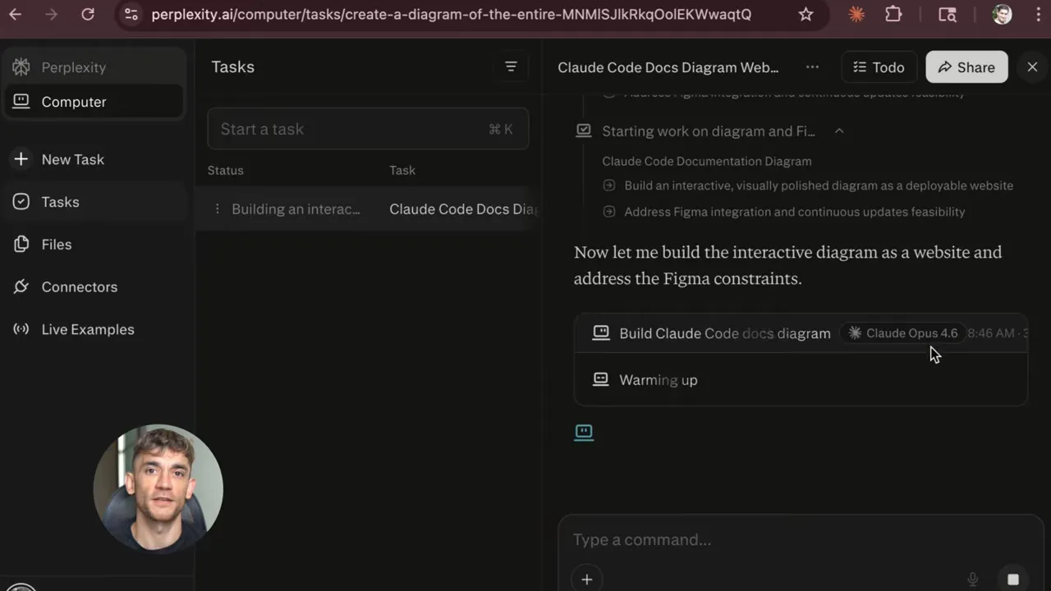Open the Claude extension icon in the toolbar
The width and height of the screenshot is (1051, 591).
(x=856, y=14)
